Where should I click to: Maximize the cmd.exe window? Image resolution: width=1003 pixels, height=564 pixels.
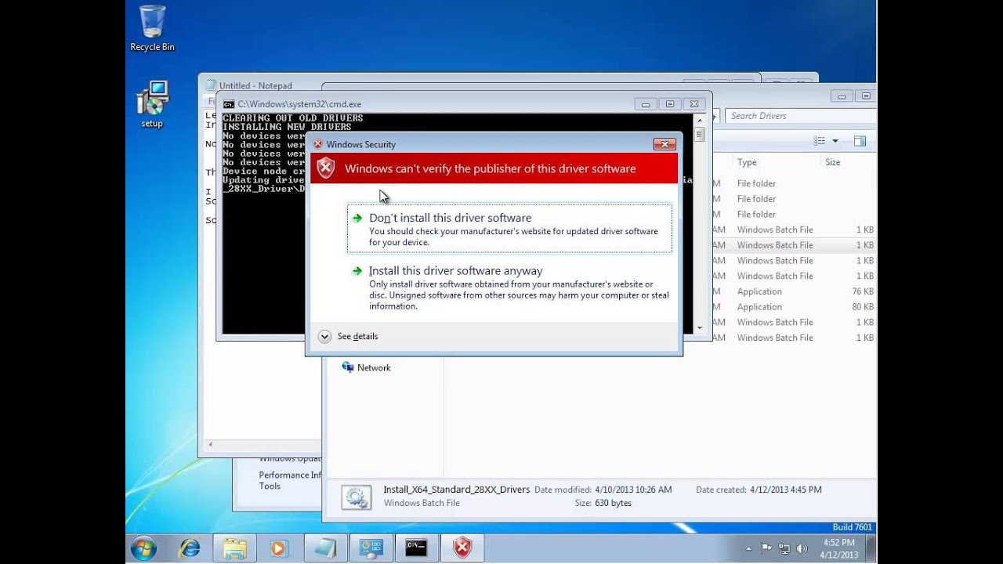point(670,104)
